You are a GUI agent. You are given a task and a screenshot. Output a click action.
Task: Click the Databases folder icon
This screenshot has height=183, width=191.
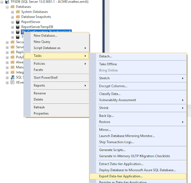[12, 7]
